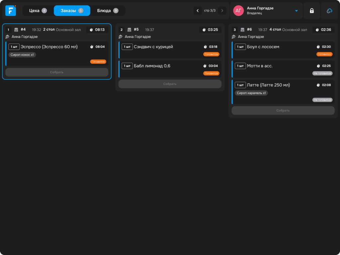Click the 08:13 order timer
340x255 pixels.
point(97,30)
